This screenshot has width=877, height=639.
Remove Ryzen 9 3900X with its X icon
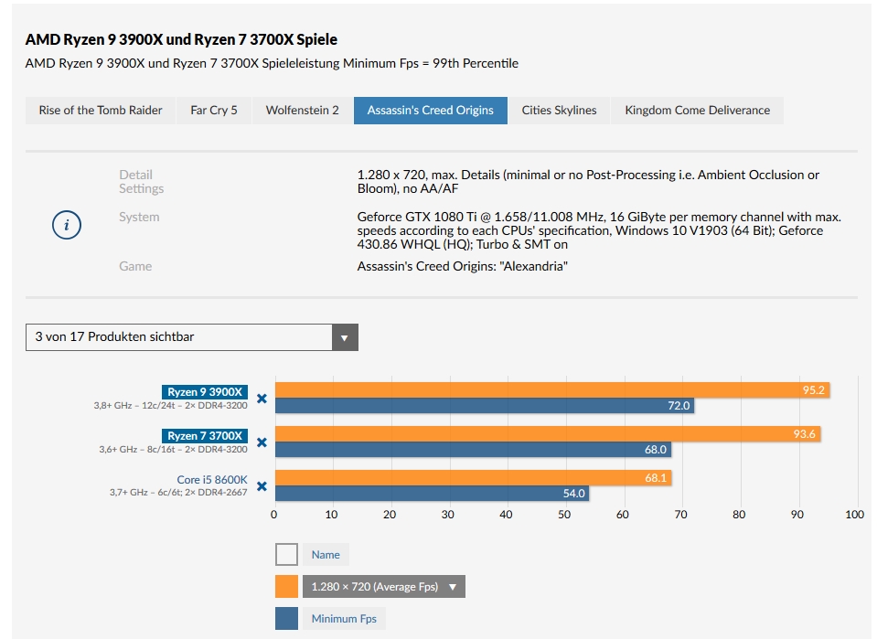pos(262,399)
